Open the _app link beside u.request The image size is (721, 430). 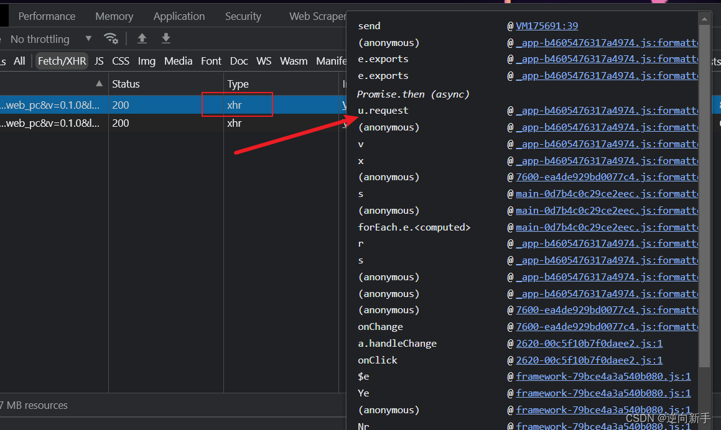tap(607, 110)
